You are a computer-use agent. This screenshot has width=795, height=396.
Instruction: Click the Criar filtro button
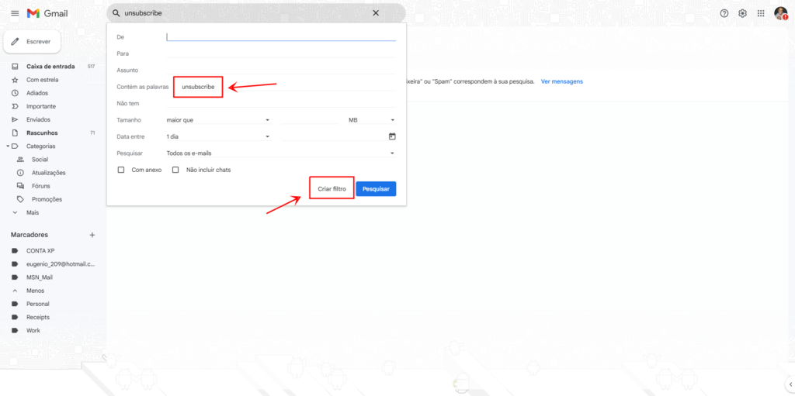click(x=332, y=189)
